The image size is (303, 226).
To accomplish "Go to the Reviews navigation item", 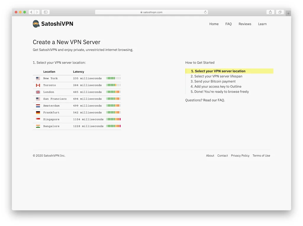I will point(245,24).
